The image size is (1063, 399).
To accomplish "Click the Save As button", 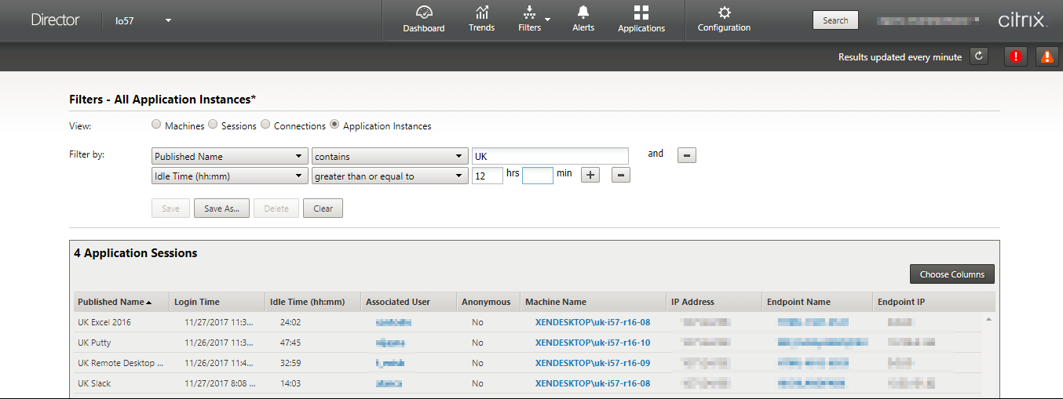I will pyautogui.click(x=221, y=209).
